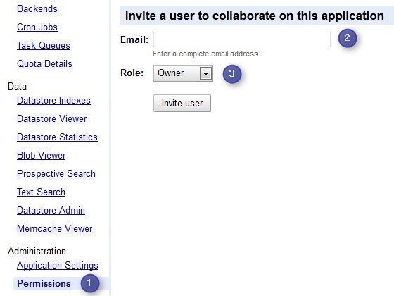Click the numbered marker 1 badge
This screenshot has height=296, width=394.
coord(90,283)
